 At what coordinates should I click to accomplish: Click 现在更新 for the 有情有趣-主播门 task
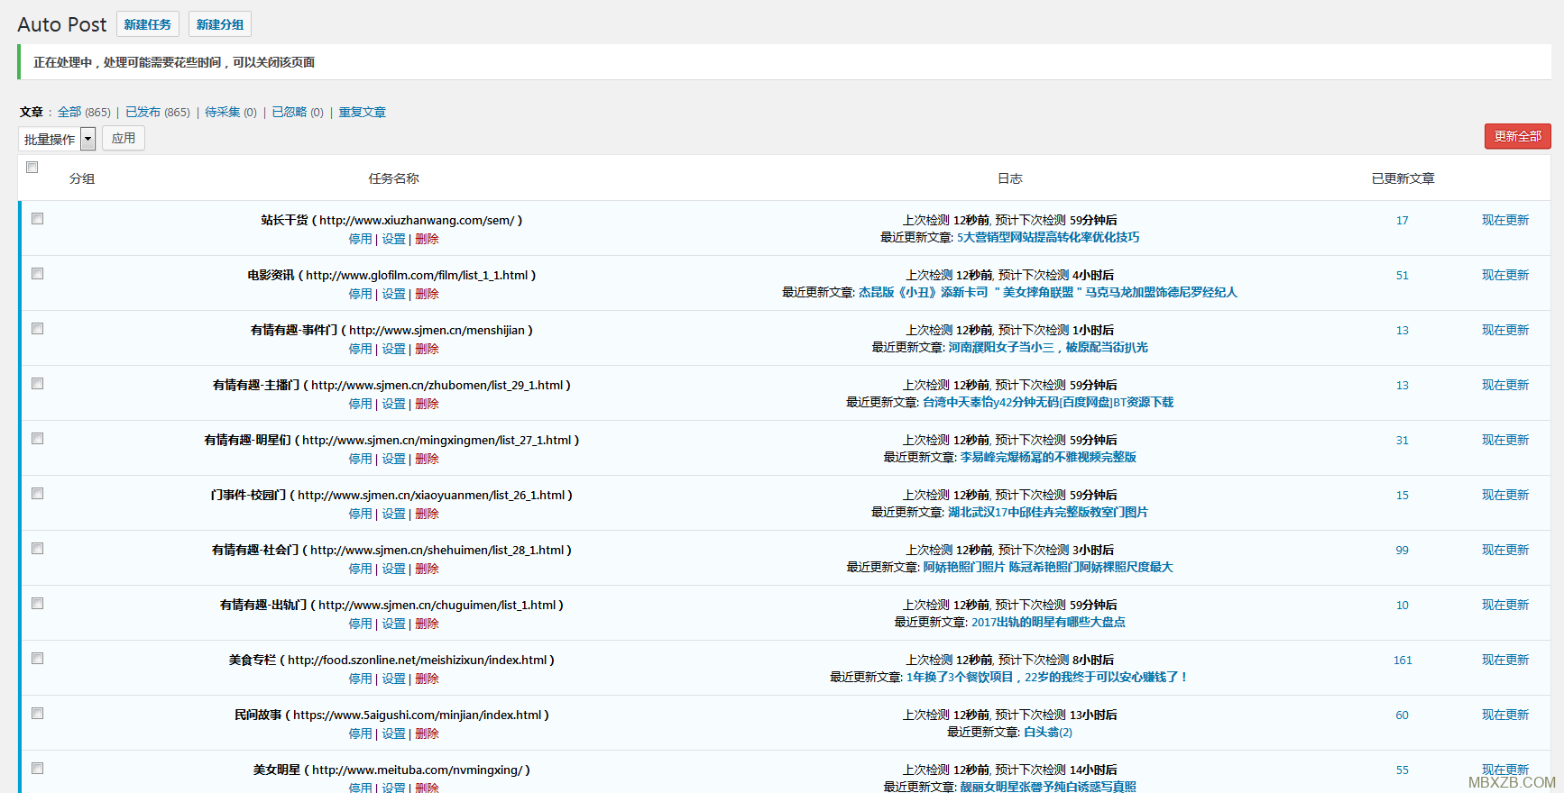1505,385
